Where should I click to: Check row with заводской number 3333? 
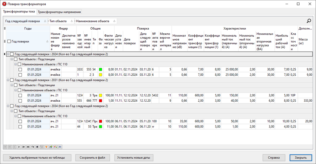coord(20,70)
